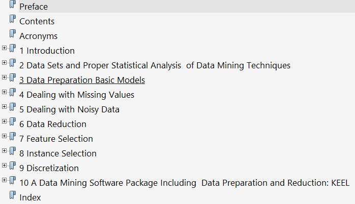This screenshot has width=355, height=204.
Task: Click the bookmark icon next to Index
Action: pyautogui.click(x=13, y=196)
